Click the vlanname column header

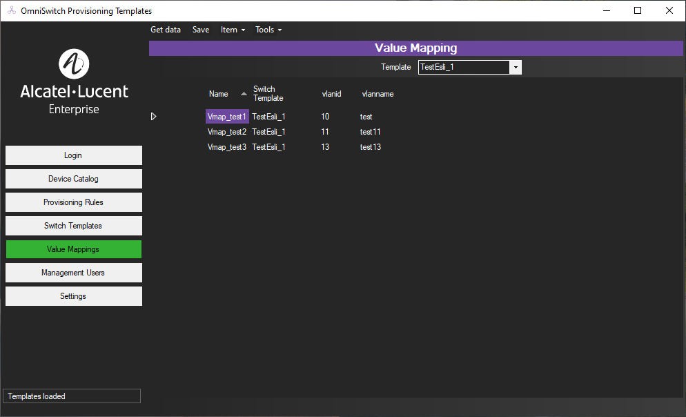[x=378, y=94]
